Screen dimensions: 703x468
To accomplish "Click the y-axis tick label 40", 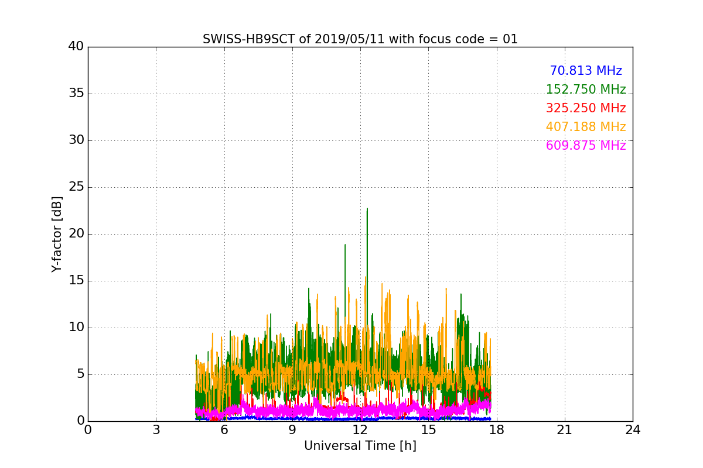I will [76, 47].
